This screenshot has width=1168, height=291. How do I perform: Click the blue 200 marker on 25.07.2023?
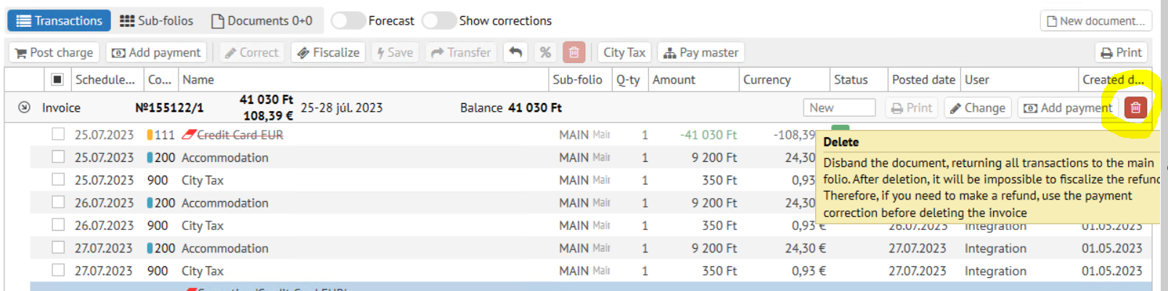(x=150, y=157)
